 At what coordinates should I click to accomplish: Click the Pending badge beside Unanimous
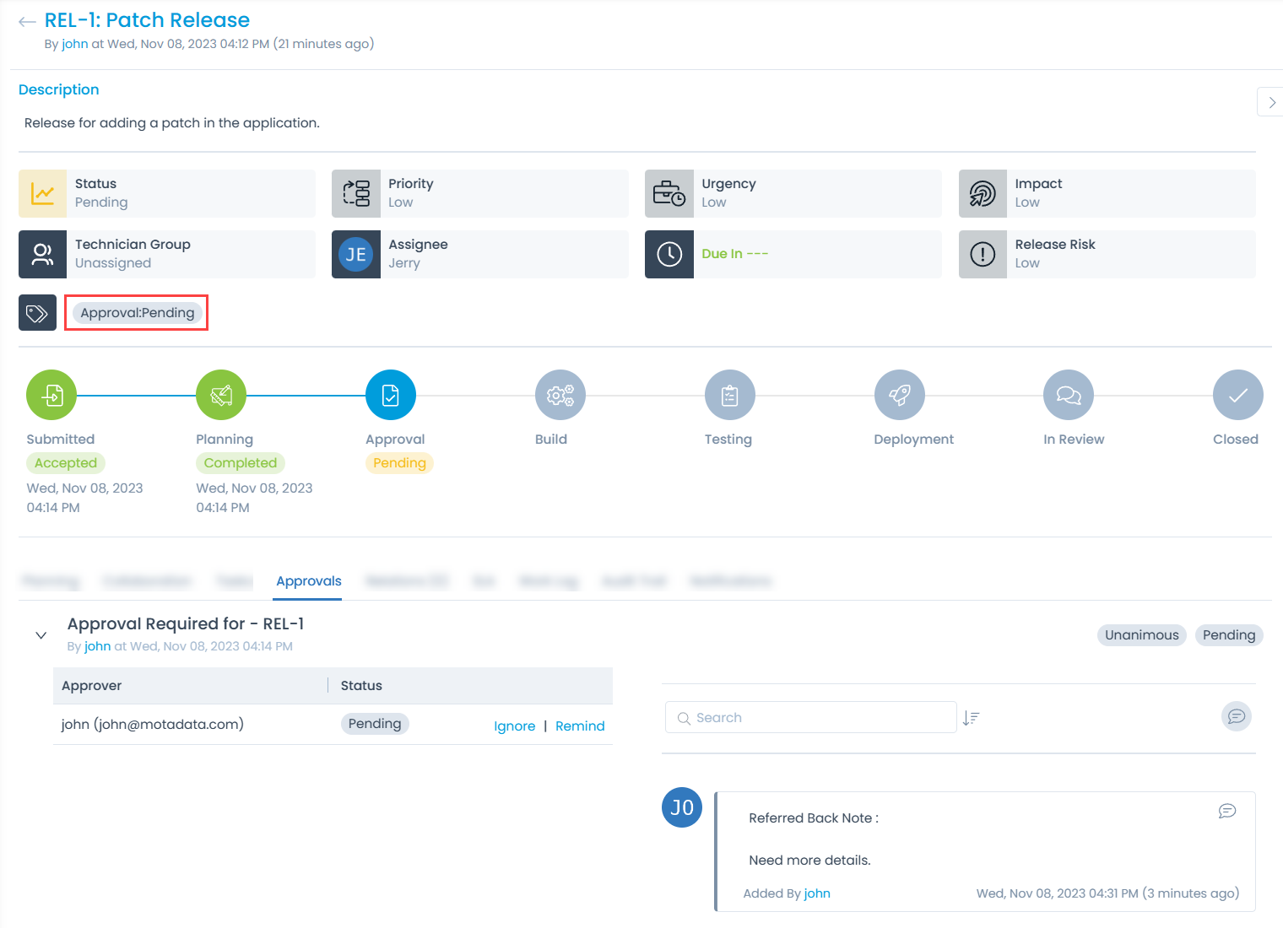(x=1229, y=635)
